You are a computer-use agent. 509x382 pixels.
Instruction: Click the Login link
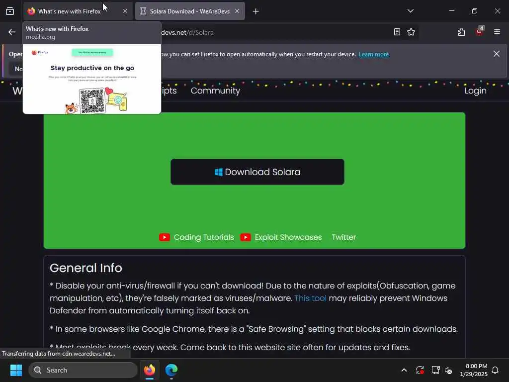475,91
